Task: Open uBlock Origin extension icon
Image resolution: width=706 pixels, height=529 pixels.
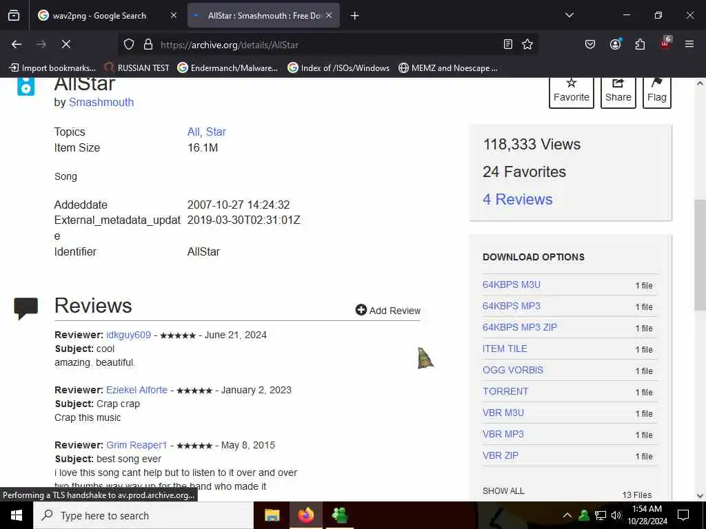Action: [665, 43]
